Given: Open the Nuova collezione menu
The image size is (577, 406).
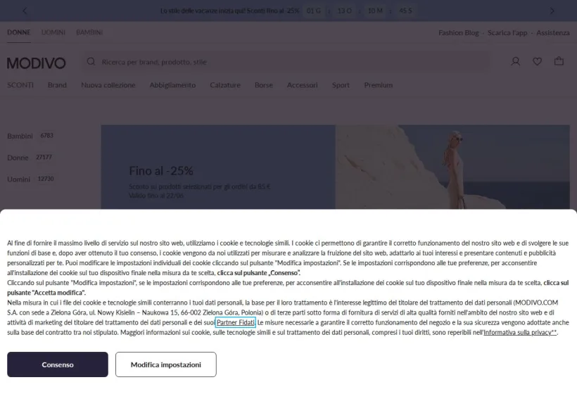Looking at the screenshot, I should click(108, 85).
